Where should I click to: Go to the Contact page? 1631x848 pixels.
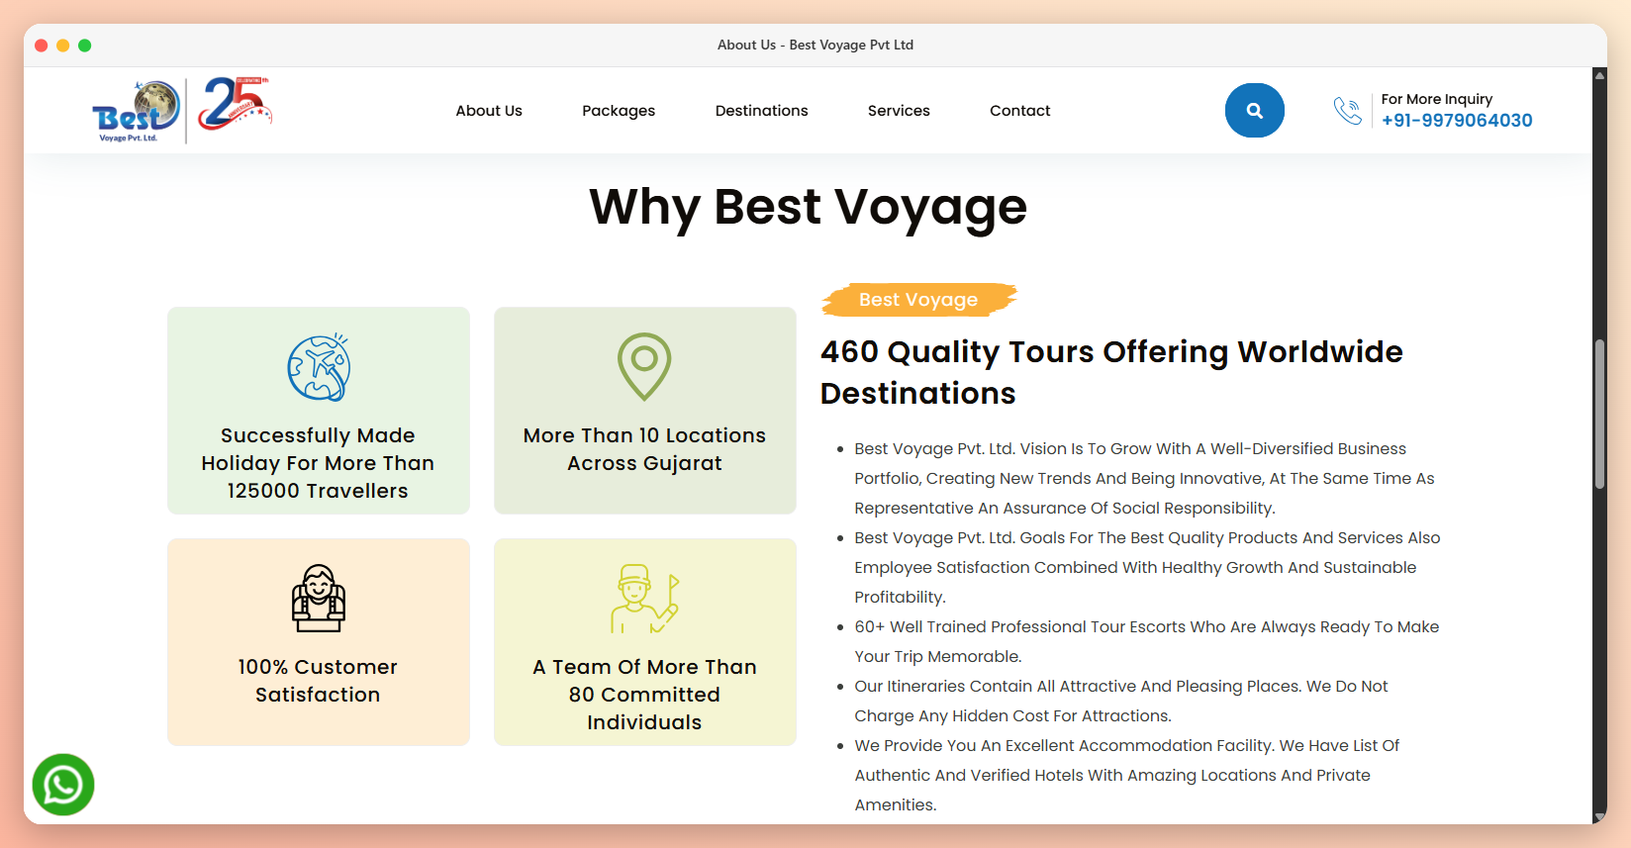tap(1020, 111)
